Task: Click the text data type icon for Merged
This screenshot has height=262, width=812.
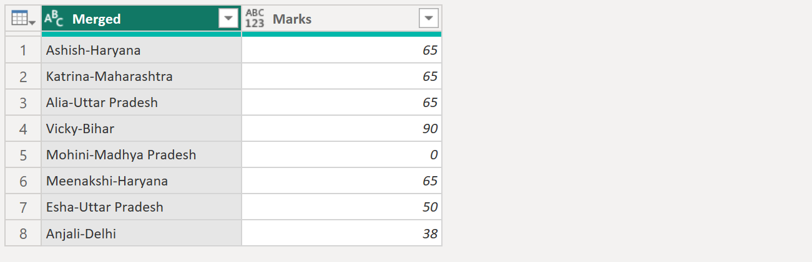Action: 54,19
